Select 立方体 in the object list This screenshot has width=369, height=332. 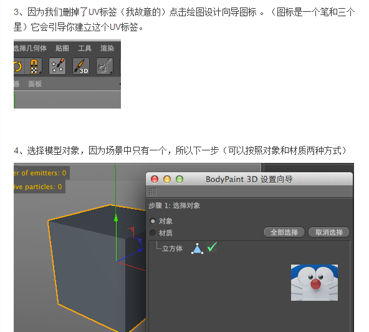[172, 248]
